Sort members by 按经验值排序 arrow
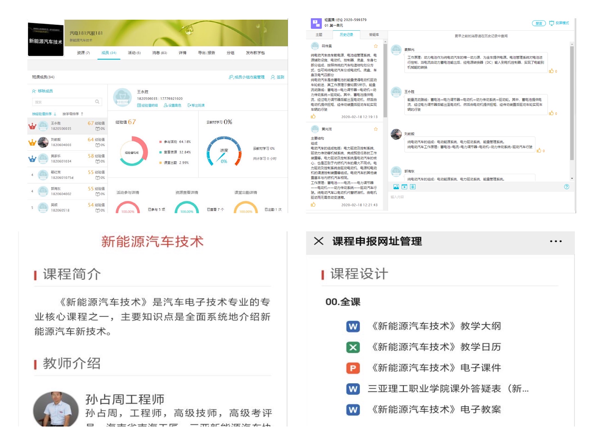Viewport: 594px width, 445px height. point(55,114)
